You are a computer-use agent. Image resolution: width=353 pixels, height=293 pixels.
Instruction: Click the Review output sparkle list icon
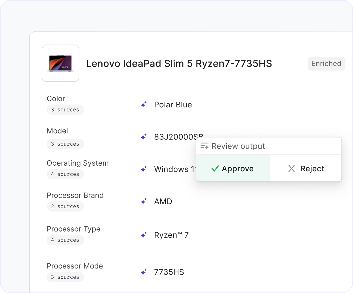pyautogui.click(x=204, y=146)
